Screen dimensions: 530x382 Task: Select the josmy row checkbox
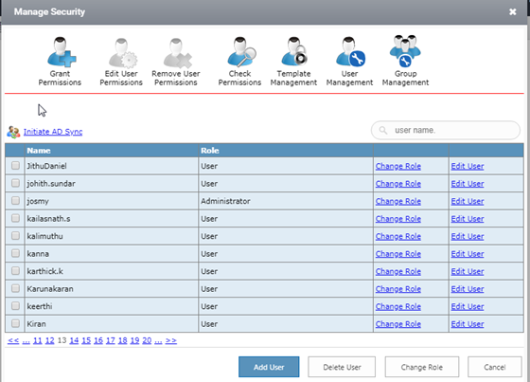point(15,201)
